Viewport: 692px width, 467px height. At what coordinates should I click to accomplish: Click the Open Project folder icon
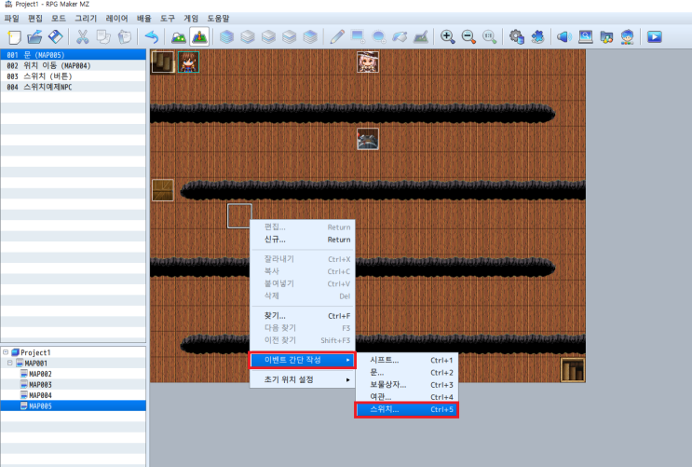[34, 37]
